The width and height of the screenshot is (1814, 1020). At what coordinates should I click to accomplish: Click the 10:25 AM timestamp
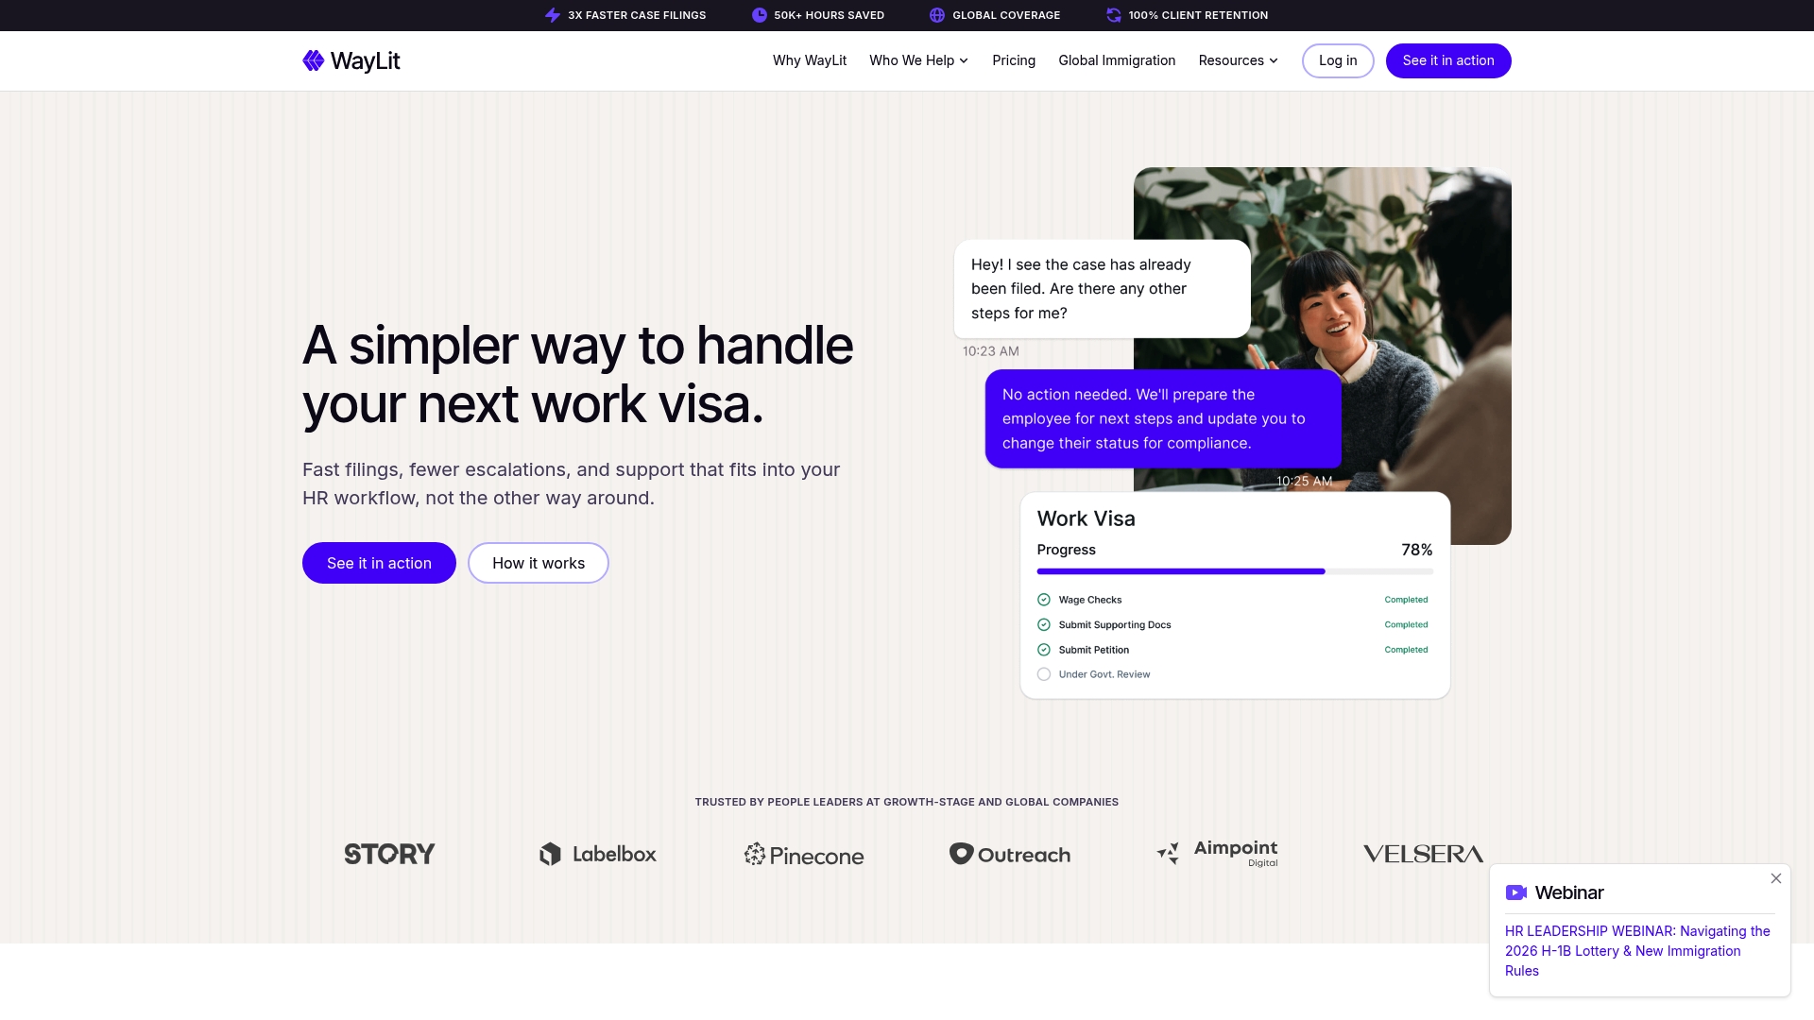point(1304,481)
